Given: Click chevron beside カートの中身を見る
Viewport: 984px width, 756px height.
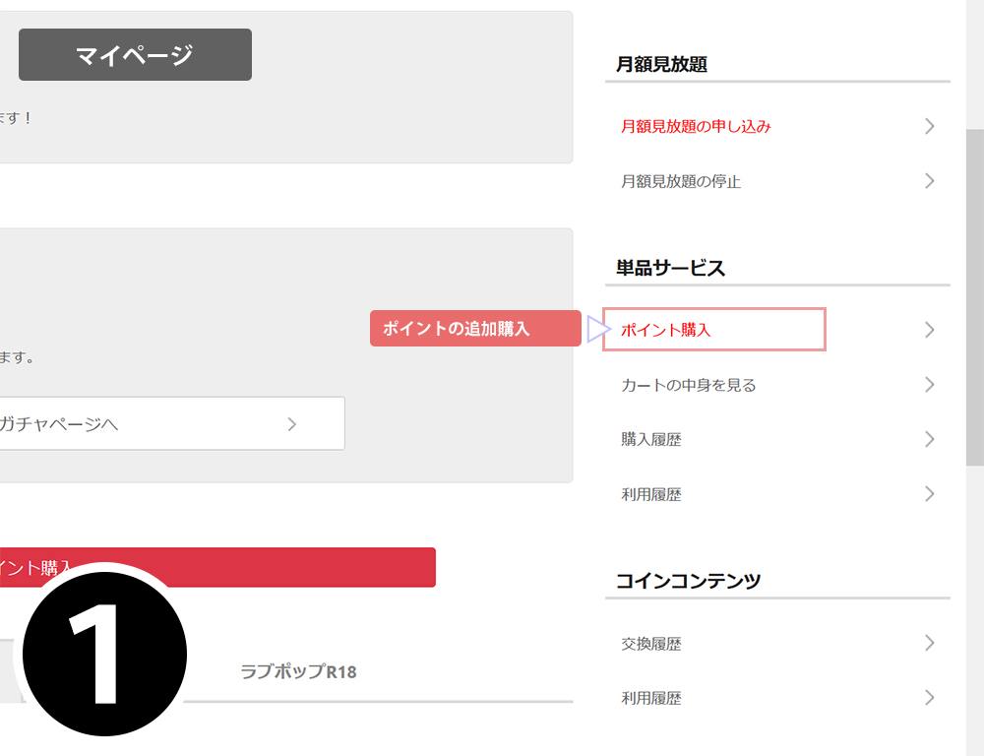Looking at the screenshot, I should pos(930,384).
